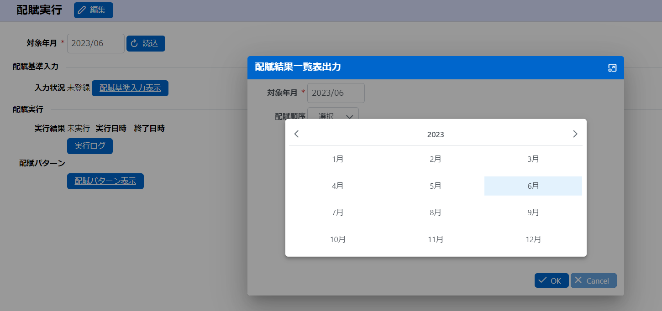Screen dimensions: 662x311
Task: Select highlighted 6月 in the month picker
Action: (x=533, y=186)
